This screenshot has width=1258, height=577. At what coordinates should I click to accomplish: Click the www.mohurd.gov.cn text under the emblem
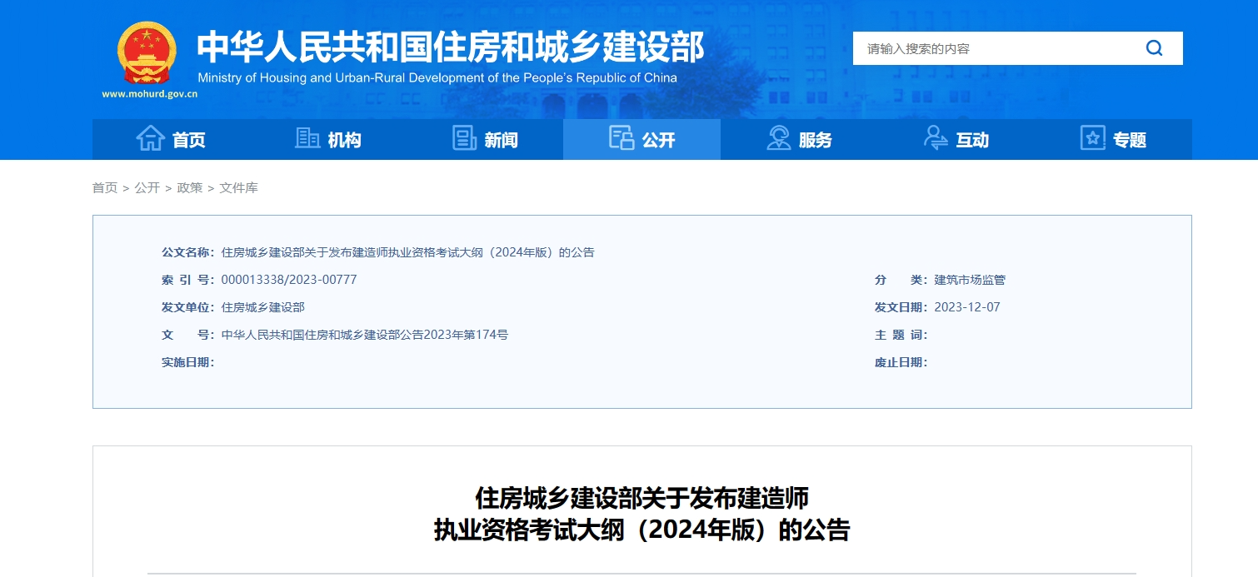coord(150,94)
